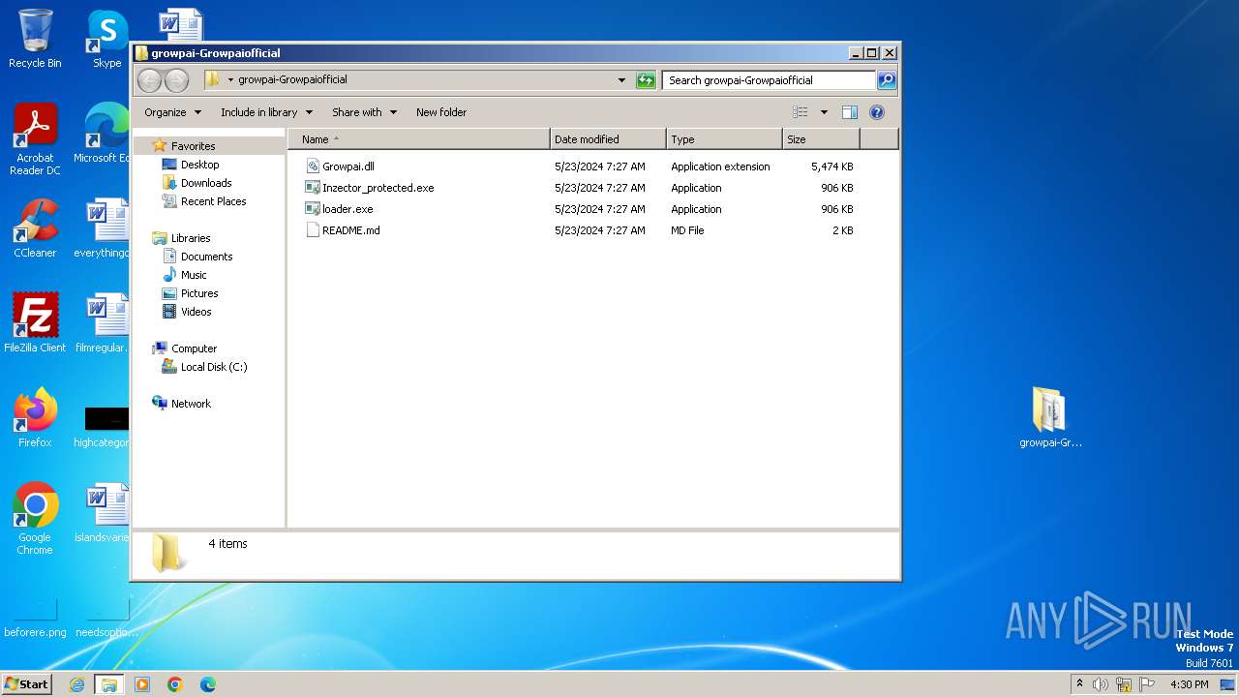Image resolution: width=1239 pixels, height=697 pixels.
Task: Select Recent Places under Favorites
Action: coord(213,201)
